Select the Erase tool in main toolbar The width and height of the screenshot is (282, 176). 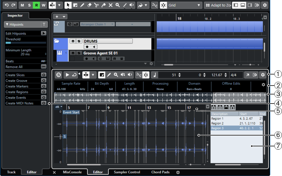[x=90, y=5]
